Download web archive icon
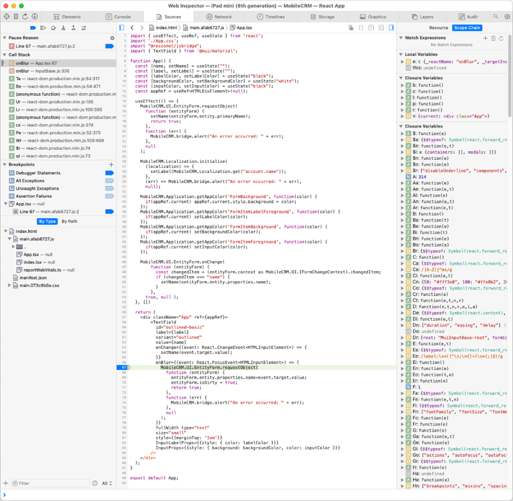The image size is (513, 501). click(x=35, y=16)
